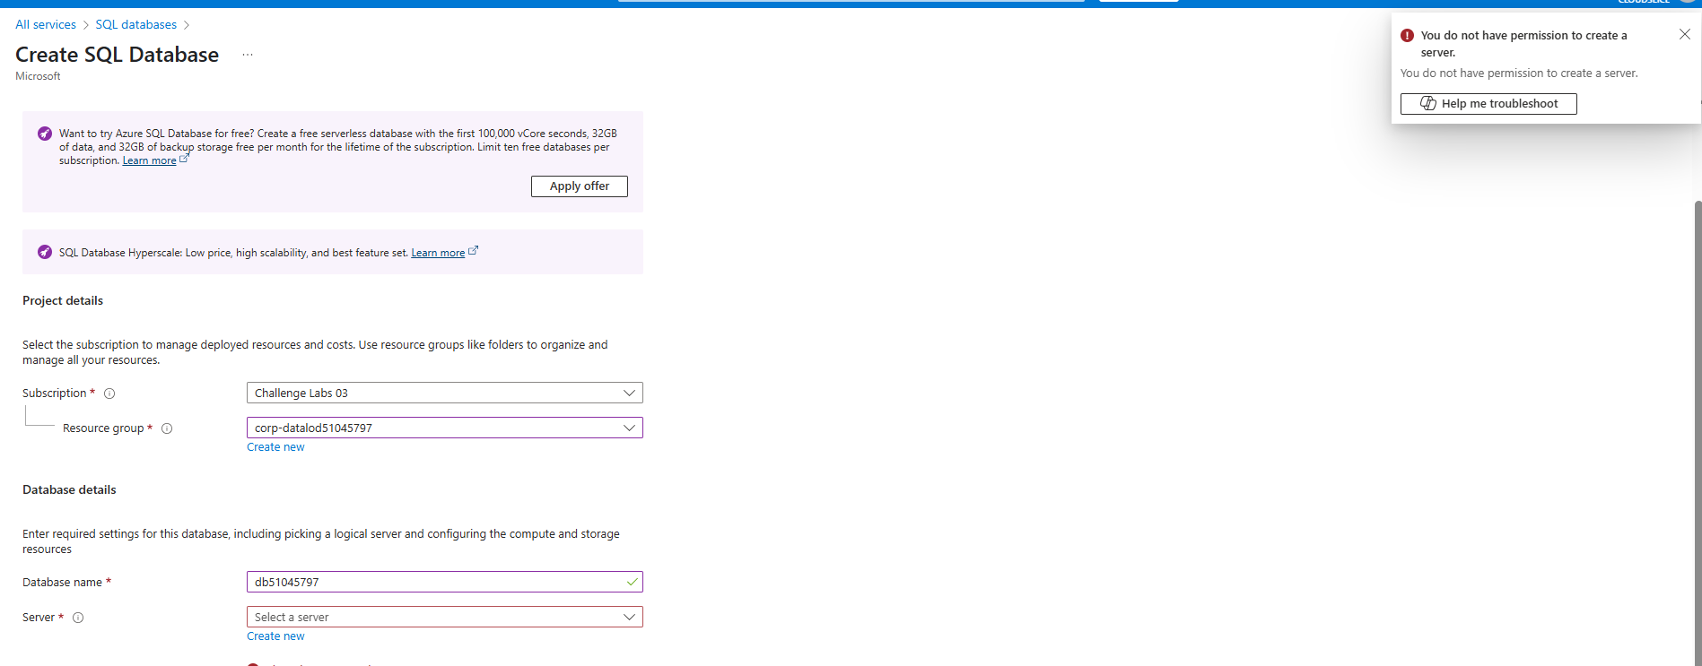Expand the Resource group dropdown

click(x=444, y=428)
